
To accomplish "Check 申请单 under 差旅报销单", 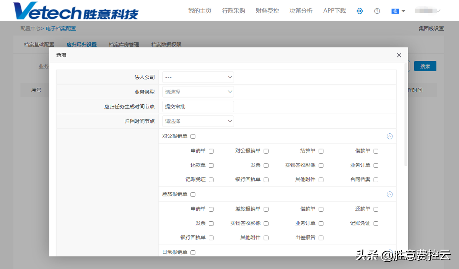I will tap(211, 209).
